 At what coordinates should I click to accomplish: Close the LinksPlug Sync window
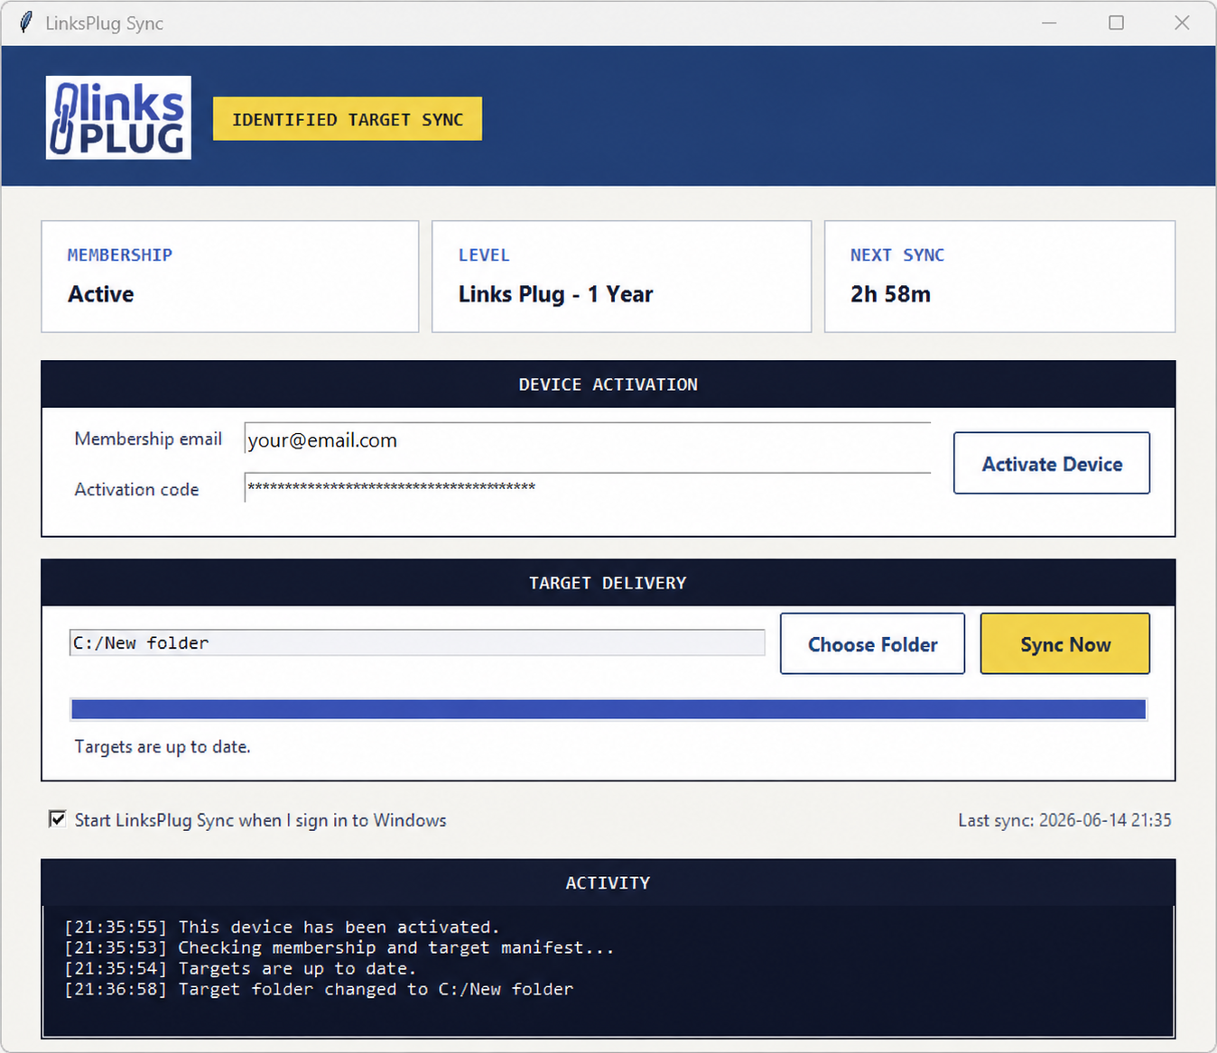tap(1182, 23)
